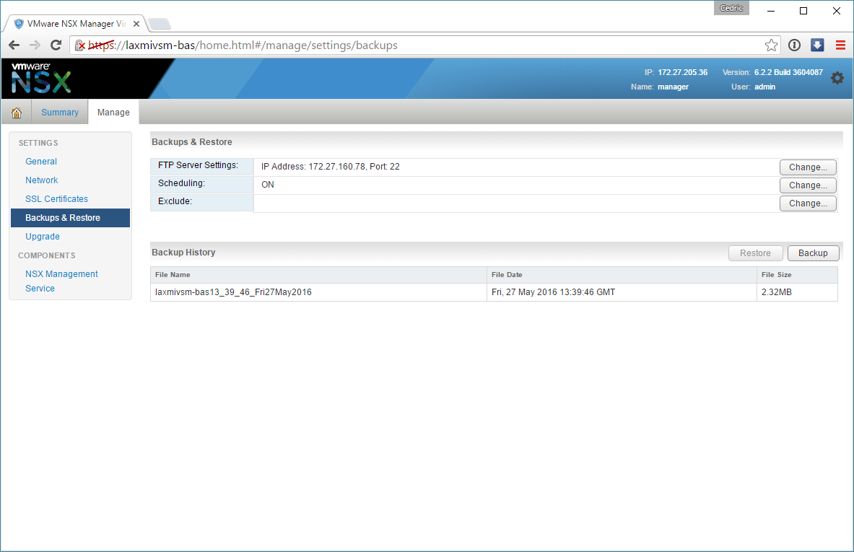The width and height of the screenshot is (854, 552).
Task: Open the Upgrade page link
Action: pos(43,237)
